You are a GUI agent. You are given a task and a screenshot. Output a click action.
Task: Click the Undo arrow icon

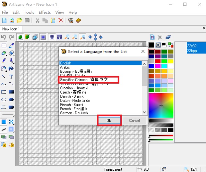coord(4,37)
